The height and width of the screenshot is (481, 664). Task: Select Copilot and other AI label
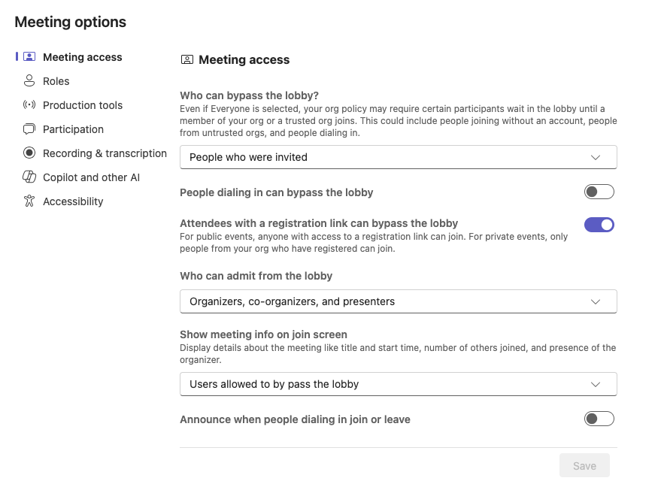tap(91, 177)
